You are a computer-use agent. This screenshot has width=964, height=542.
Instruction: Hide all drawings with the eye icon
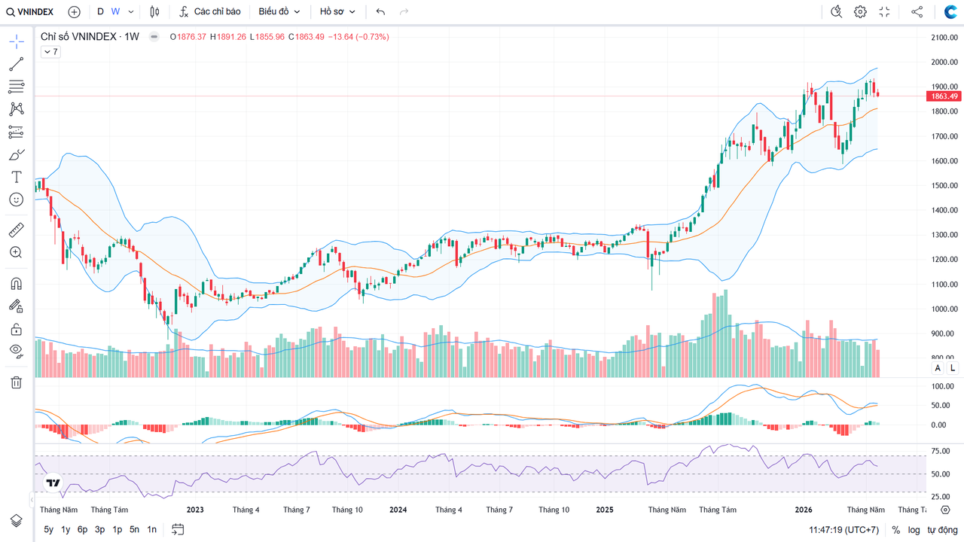[17, 350]
